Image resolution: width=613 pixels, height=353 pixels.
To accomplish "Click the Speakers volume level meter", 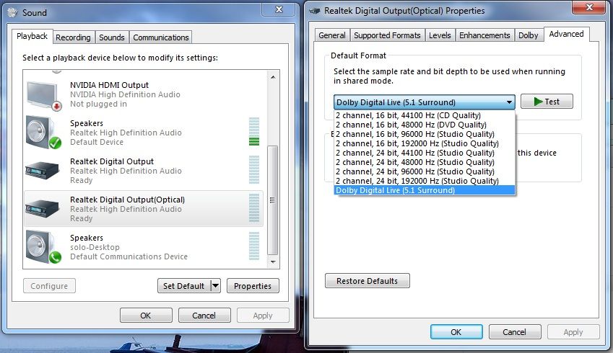I will click(254, 131).
